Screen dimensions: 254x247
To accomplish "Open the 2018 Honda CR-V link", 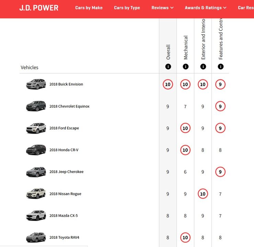I will pos(64,150).
